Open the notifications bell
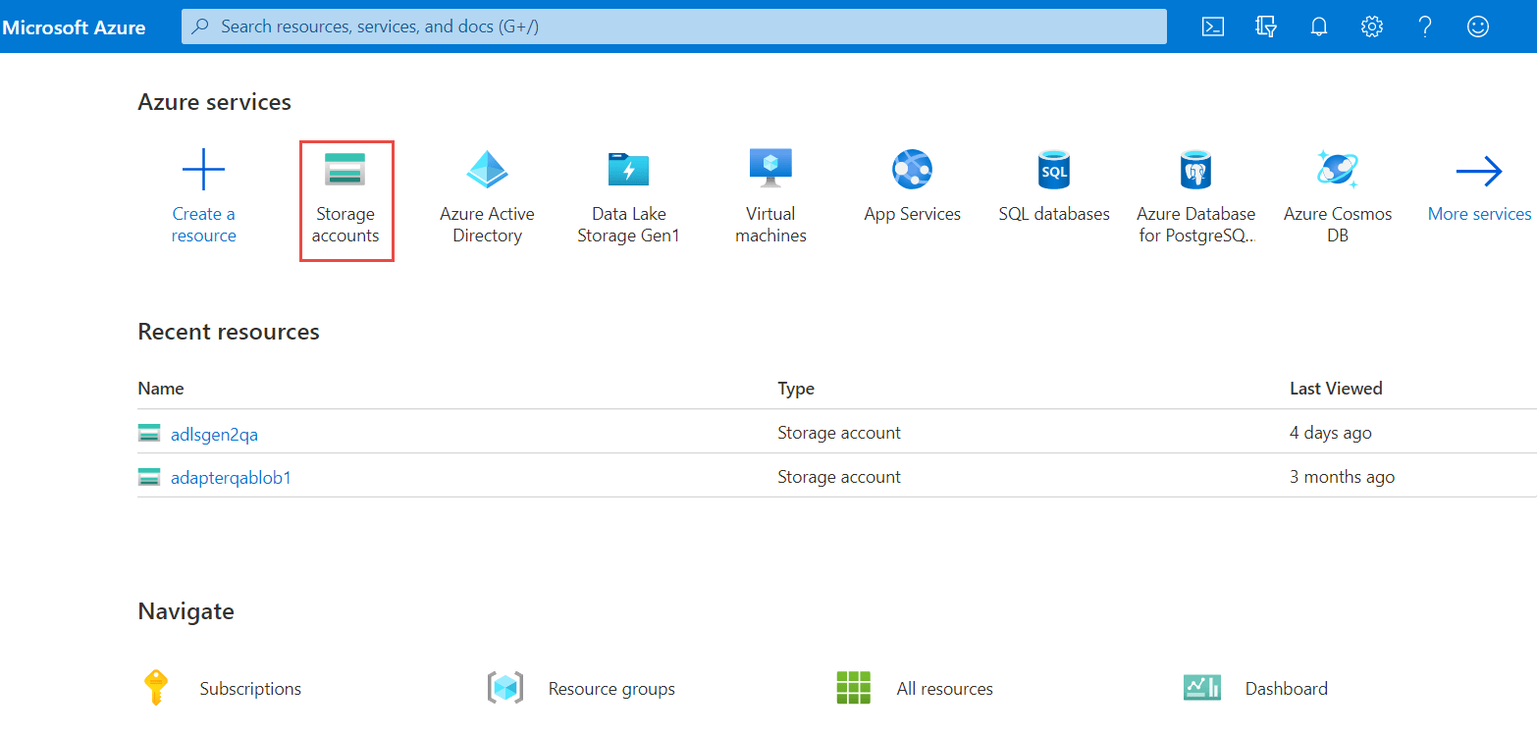 click(1318, 26)
